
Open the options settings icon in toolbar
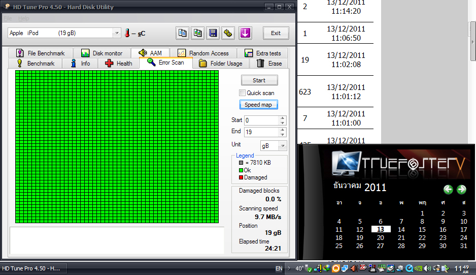click(x=228, y=33)
